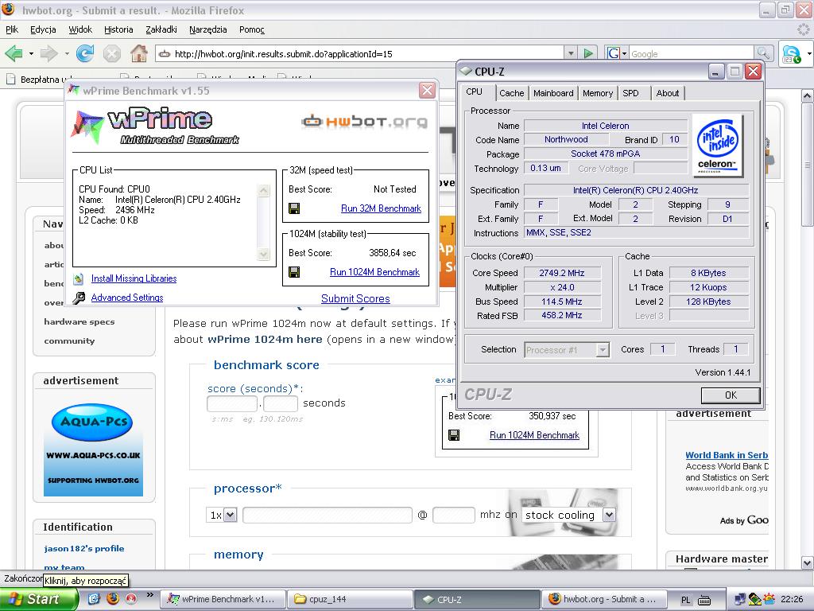The image size is (814, 611).
Task: Reload the page with the refresh icon
Action: point(85,53)
